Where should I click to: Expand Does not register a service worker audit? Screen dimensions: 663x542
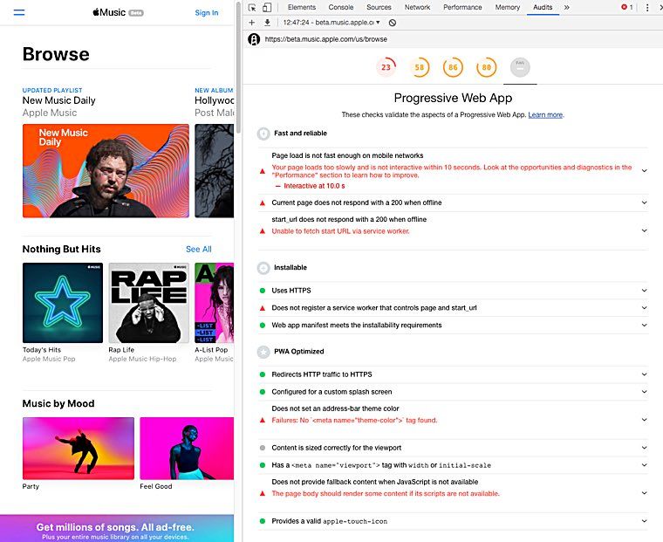tap(644, 308)
